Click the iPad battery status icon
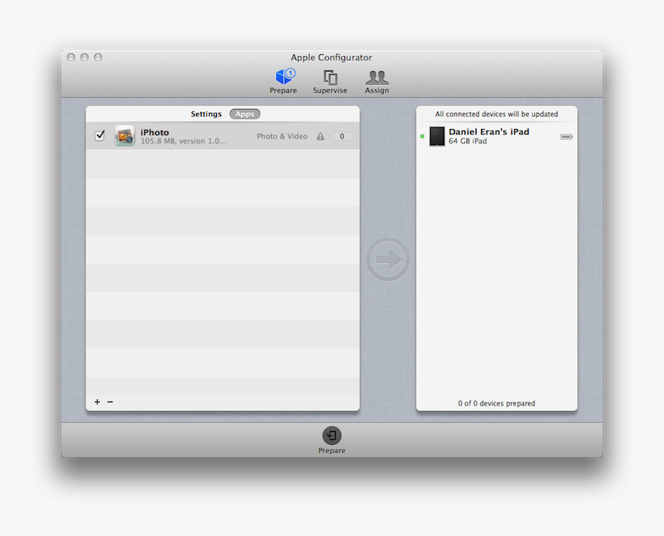This screenshot has width=664, height=536. pyautogui.click(x=567, y=137)
